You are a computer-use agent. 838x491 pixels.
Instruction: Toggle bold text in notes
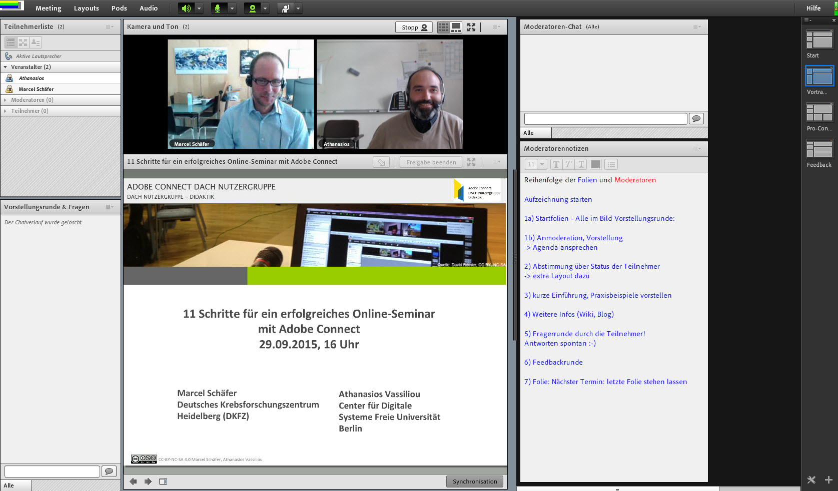pos(556,164)
